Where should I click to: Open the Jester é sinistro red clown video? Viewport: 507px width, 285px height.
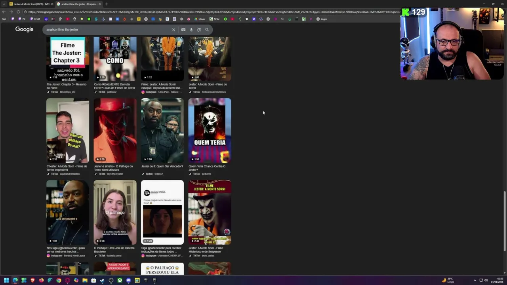pos(115,131)
